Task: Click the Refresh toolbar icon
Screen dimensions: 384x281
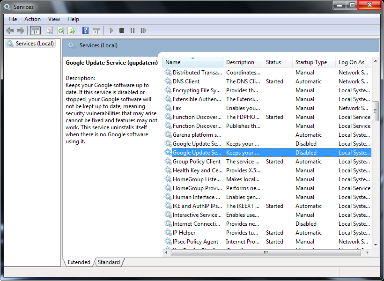Action: click(x=60, y=30)
